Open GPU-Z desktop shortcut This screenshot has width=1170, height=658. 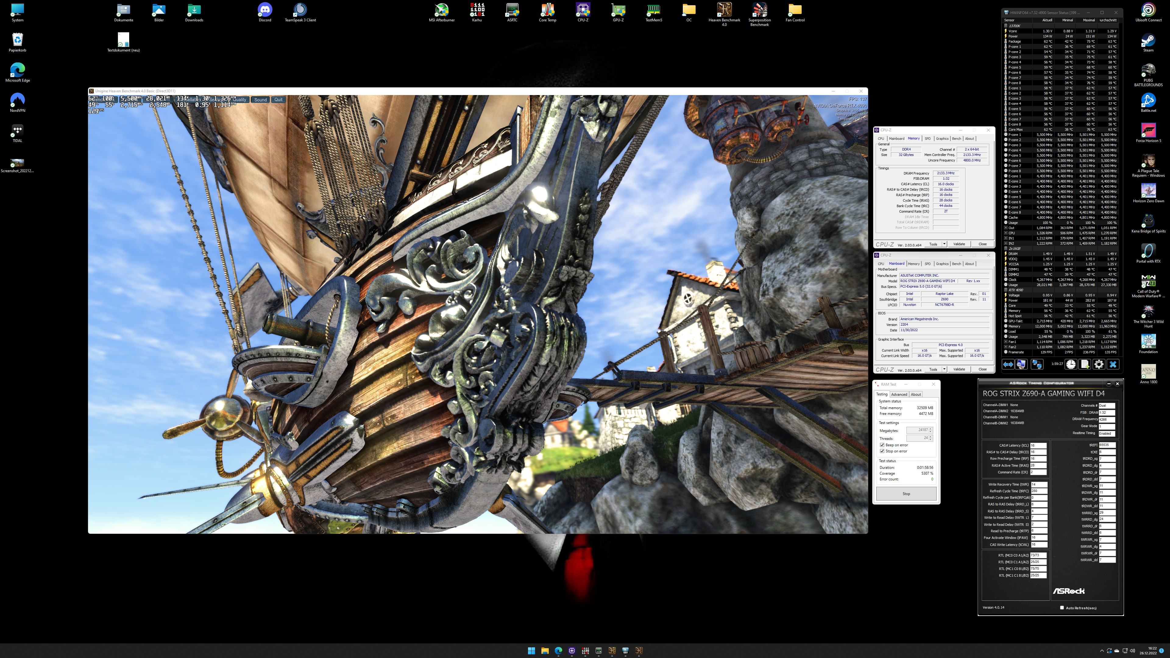click(618, 12)
